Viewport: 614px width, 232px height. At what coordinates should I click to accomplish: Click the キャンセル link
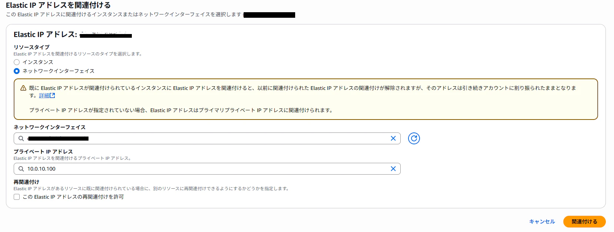coord(542,222)
